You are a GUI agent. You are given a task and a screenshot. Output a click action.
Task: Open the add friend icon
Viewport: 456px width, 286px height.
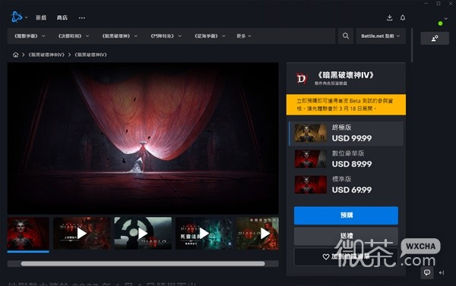[x=435, y=39]
